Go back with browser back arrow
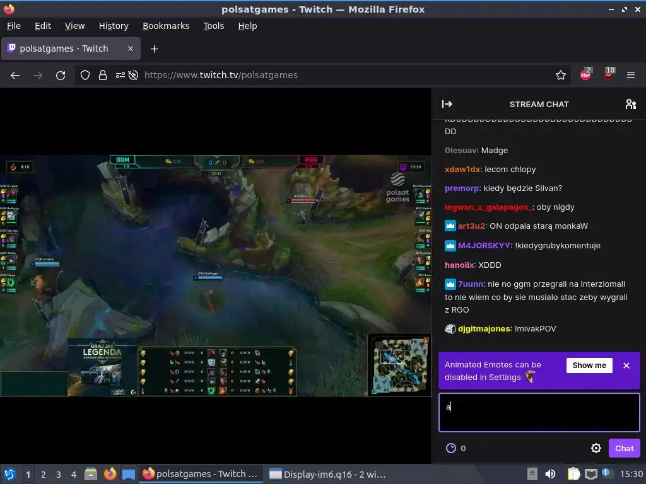This screenshot has height=484, width=646. coord(15,76)
